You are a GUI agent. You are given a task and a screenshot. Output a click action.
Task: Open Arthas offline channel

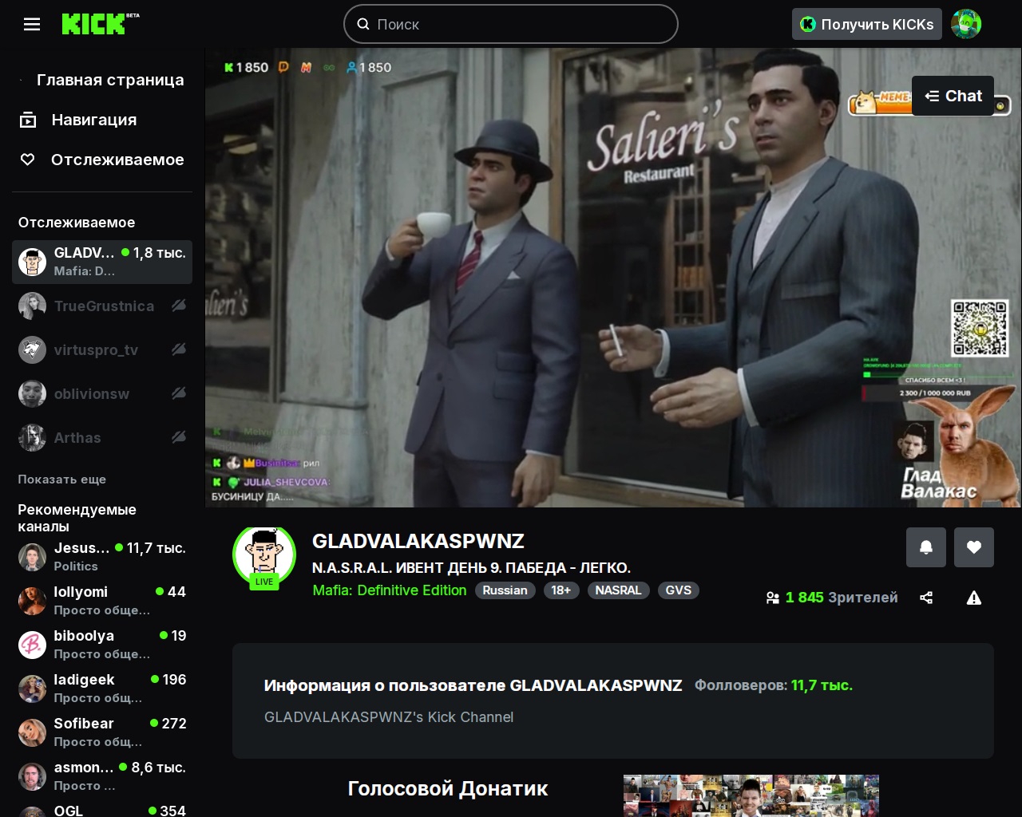coord(102,437)
